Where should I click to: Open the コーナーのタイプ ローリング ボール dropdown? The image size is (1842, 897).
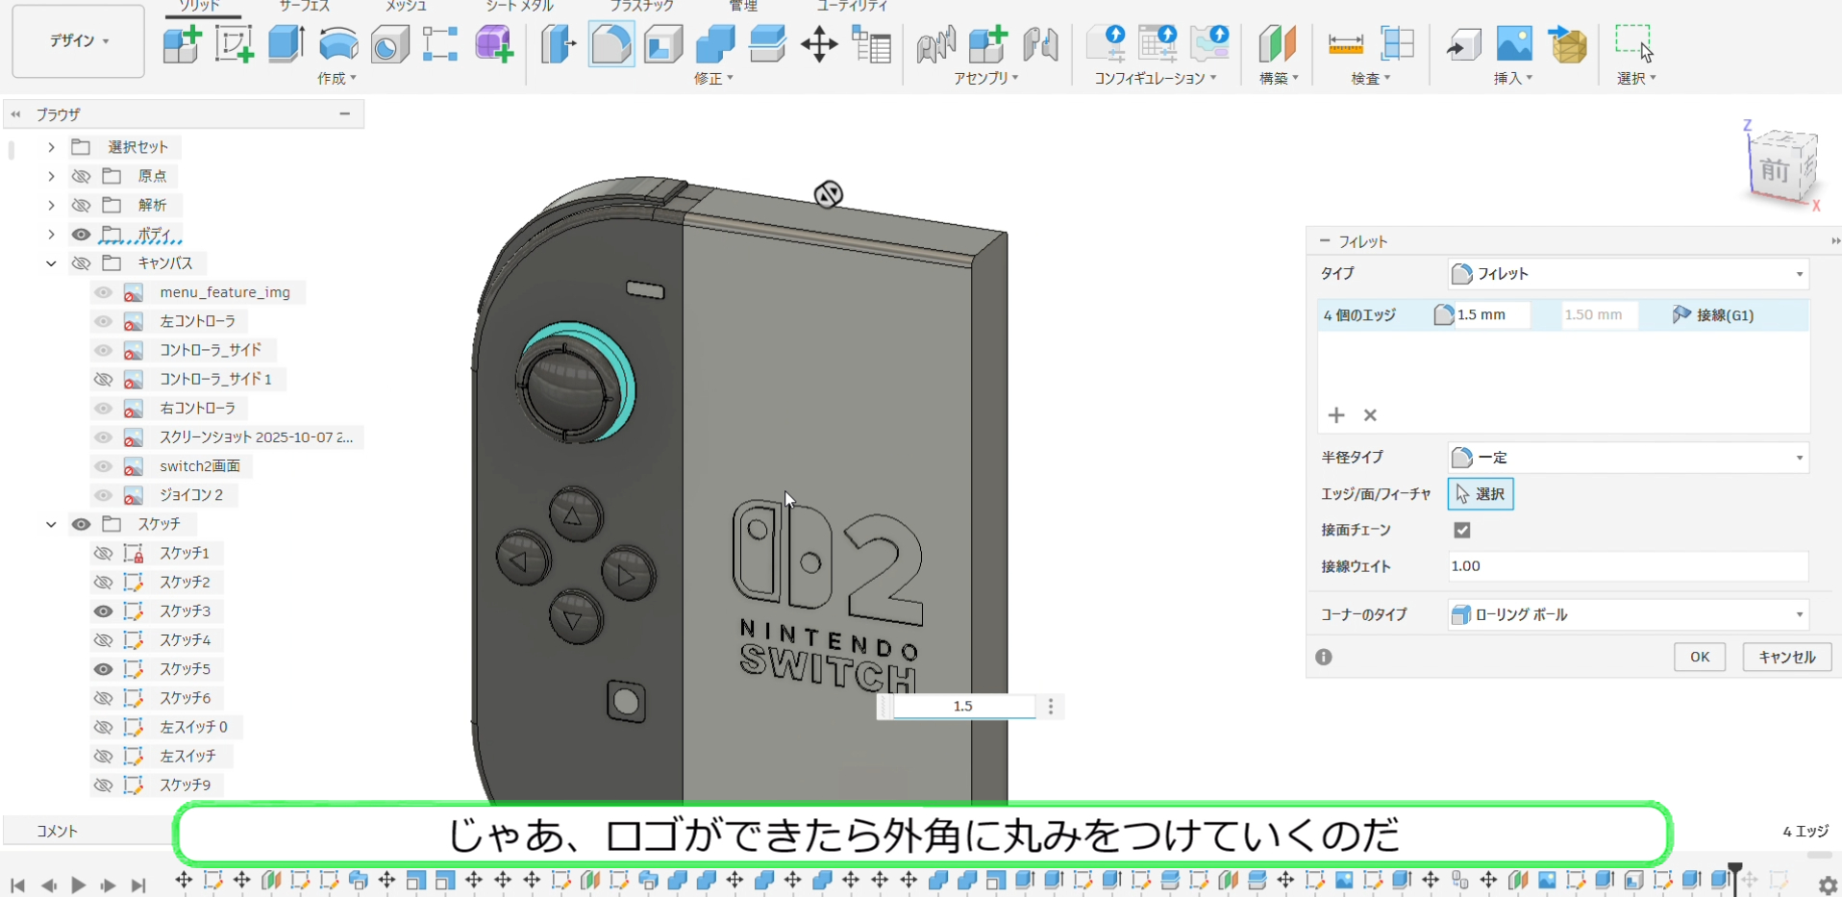tap(1628, 614)
